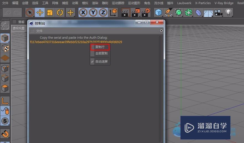This screenshot has height=143, width=244.
Task: Open the V-Ray Bridge menu
Action: click(224, 3)
